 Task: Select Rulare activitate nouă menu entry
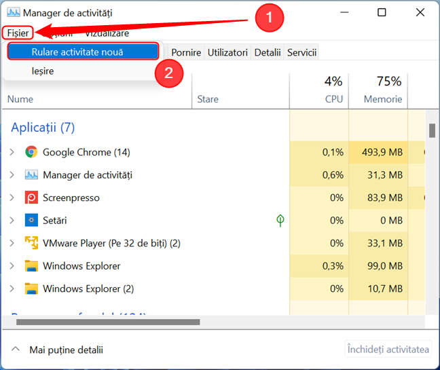[83, 52]
